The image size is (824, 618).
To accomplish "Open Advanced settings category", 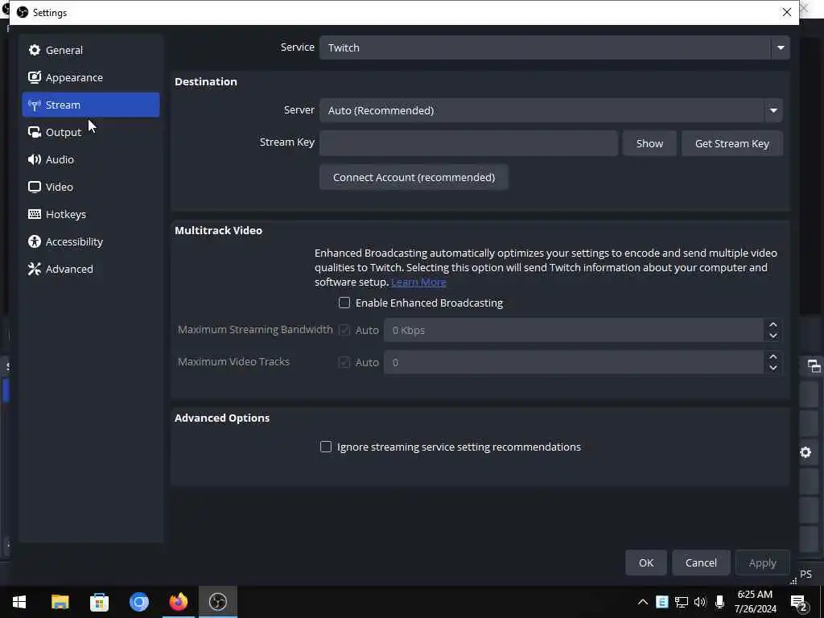I will pos(90,269).
